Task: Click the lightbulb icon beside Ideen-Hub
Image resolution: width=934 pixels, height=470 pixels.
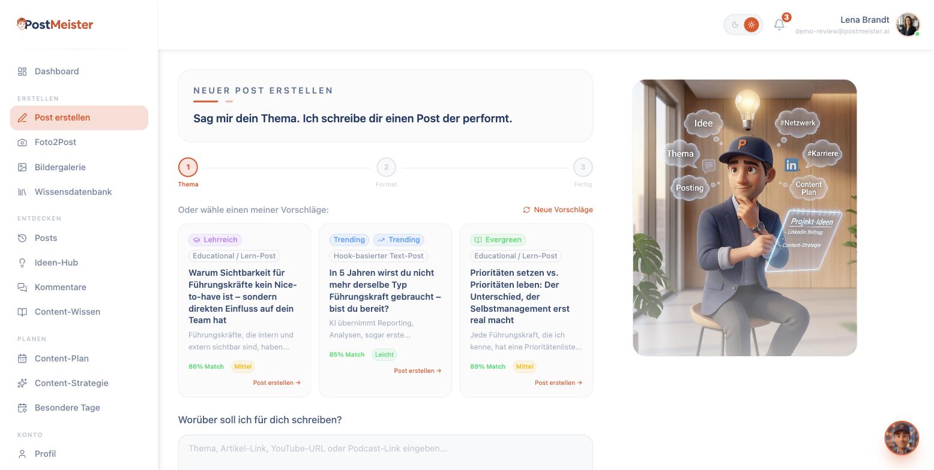Action: point(22,263)
